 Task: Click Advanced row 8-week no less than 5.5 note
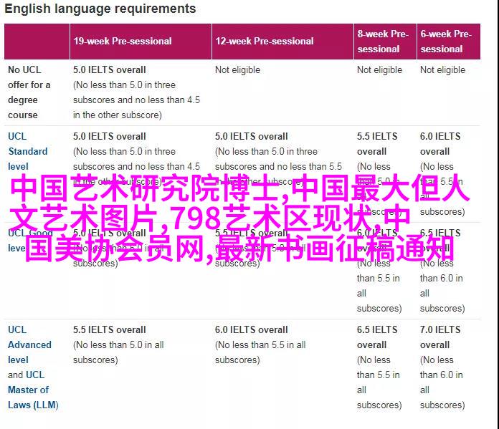point(379,382)
